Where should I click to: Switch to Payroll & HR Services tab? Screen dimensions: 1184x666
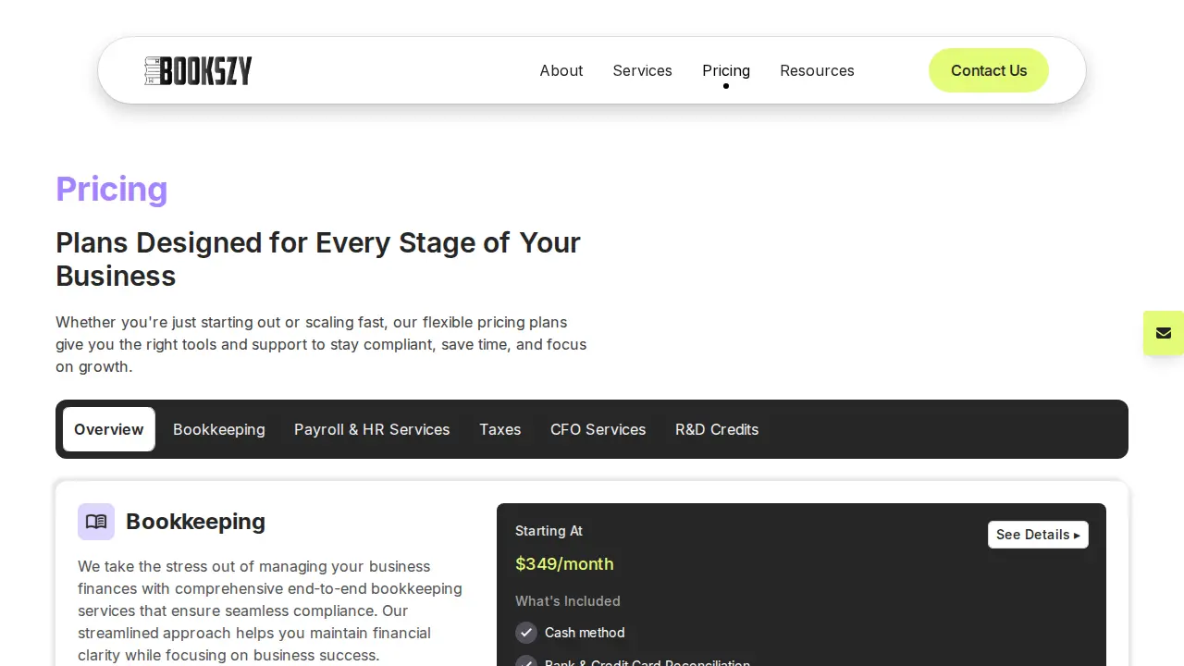pos(372,429)
